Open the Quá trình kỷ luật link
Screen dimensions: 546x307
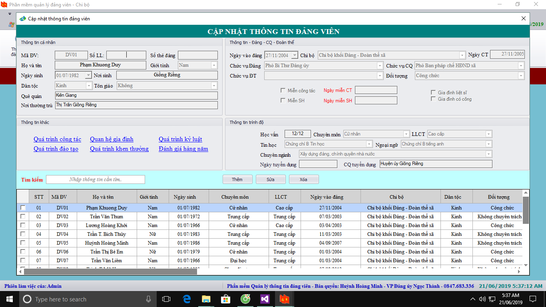180,139
